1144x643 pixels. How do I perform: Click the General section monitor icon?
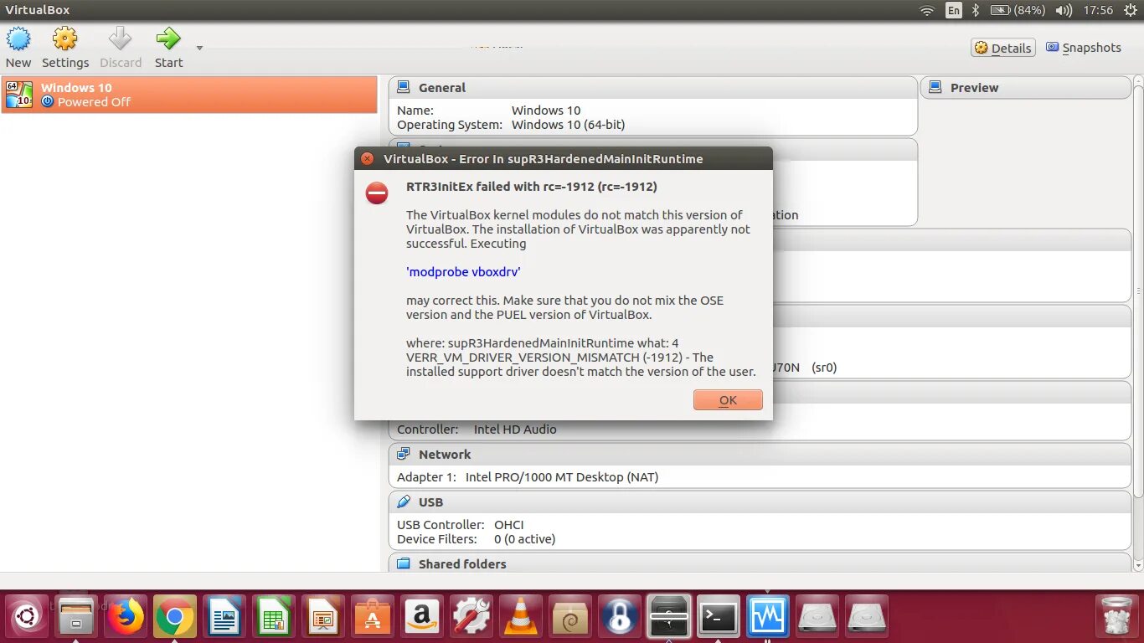point(404,87)
